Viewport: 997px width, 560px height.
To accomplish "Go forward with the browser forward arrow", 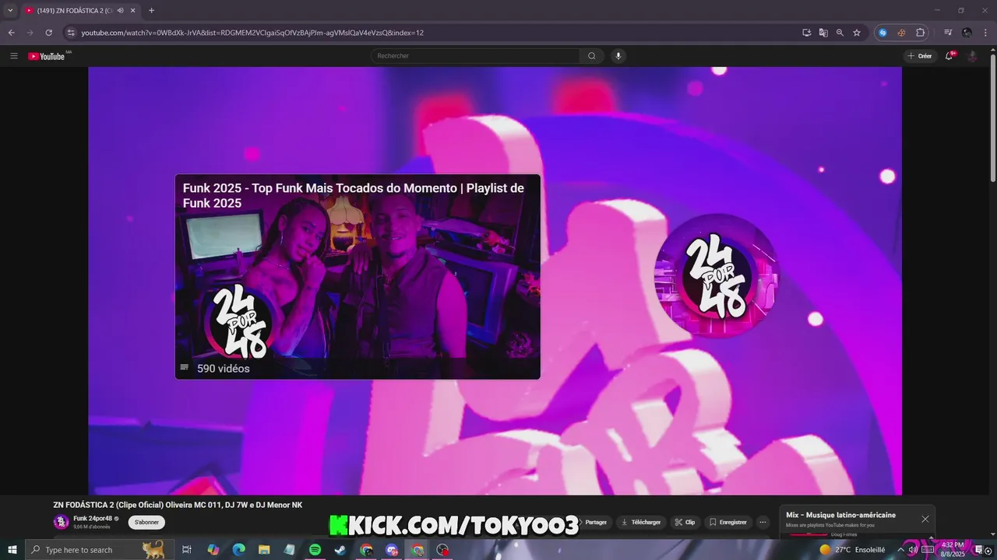I will 30,33.
